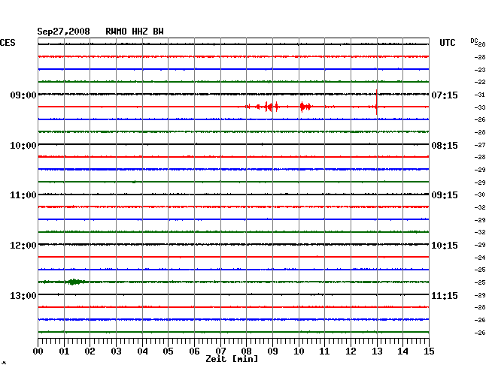489x371 pixels.
Task: Click the 12 minute axis label
Action: tap(351, 351)
